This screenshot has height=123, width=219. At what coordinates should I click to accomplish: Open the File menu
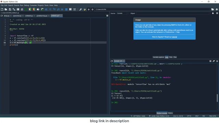click(2, 5)
